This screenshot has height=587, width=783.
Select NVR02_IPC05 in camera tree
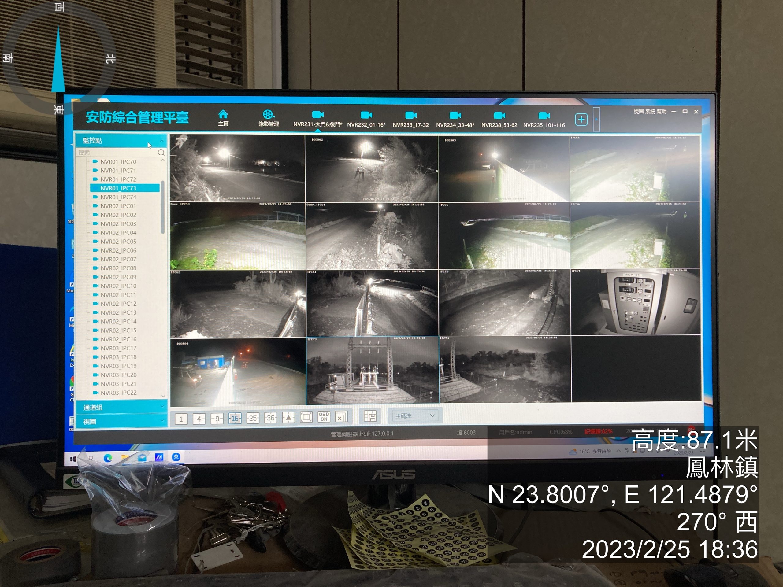[118, 241]
